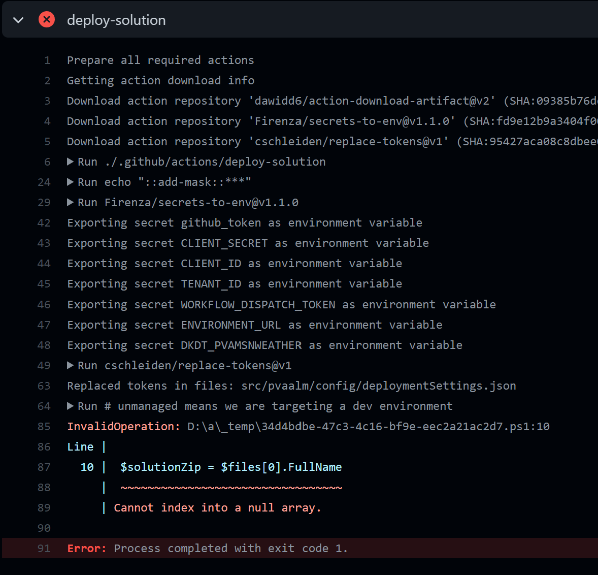Image resolution: width=598 pixels, height=575 pixels.
Task: Click the 'Exporting secret CLIENT_SECRET' line
Action: (247, 243)
